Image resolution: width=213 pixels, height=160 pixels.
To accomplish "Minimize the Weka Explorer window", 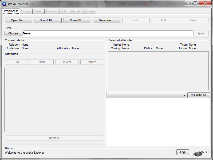I will pyautogui.click(x=188, y=3).
